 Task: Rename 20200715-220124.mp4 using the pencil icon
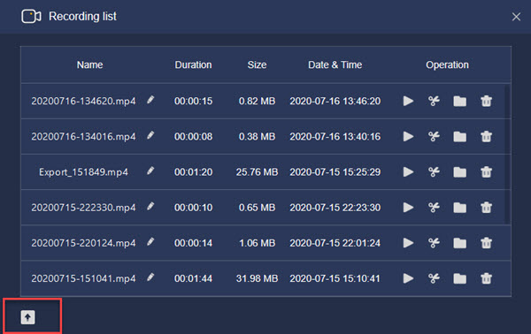(150, 242)
